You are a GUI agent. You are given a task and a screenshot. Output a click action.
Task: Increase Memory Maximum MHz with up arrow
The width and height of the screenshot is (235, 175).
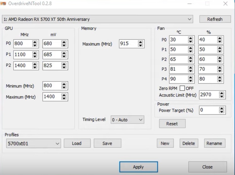coord(140,42)
